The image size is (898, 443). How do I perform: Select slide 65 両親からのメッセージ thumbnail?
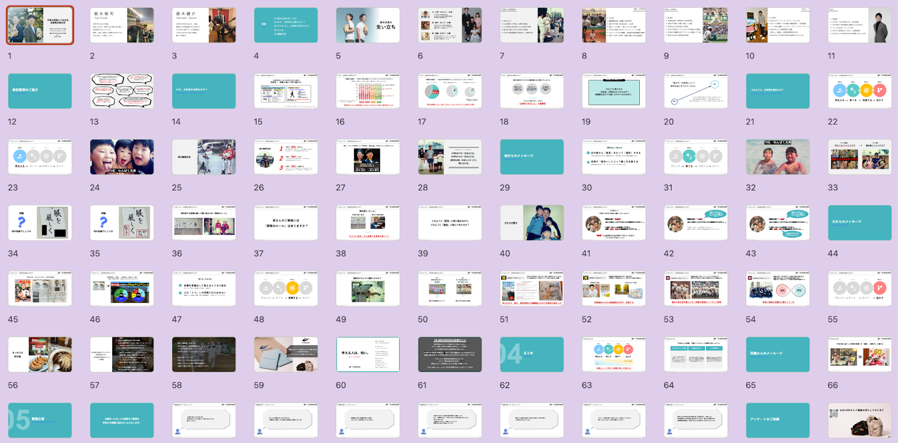(777, 354)
